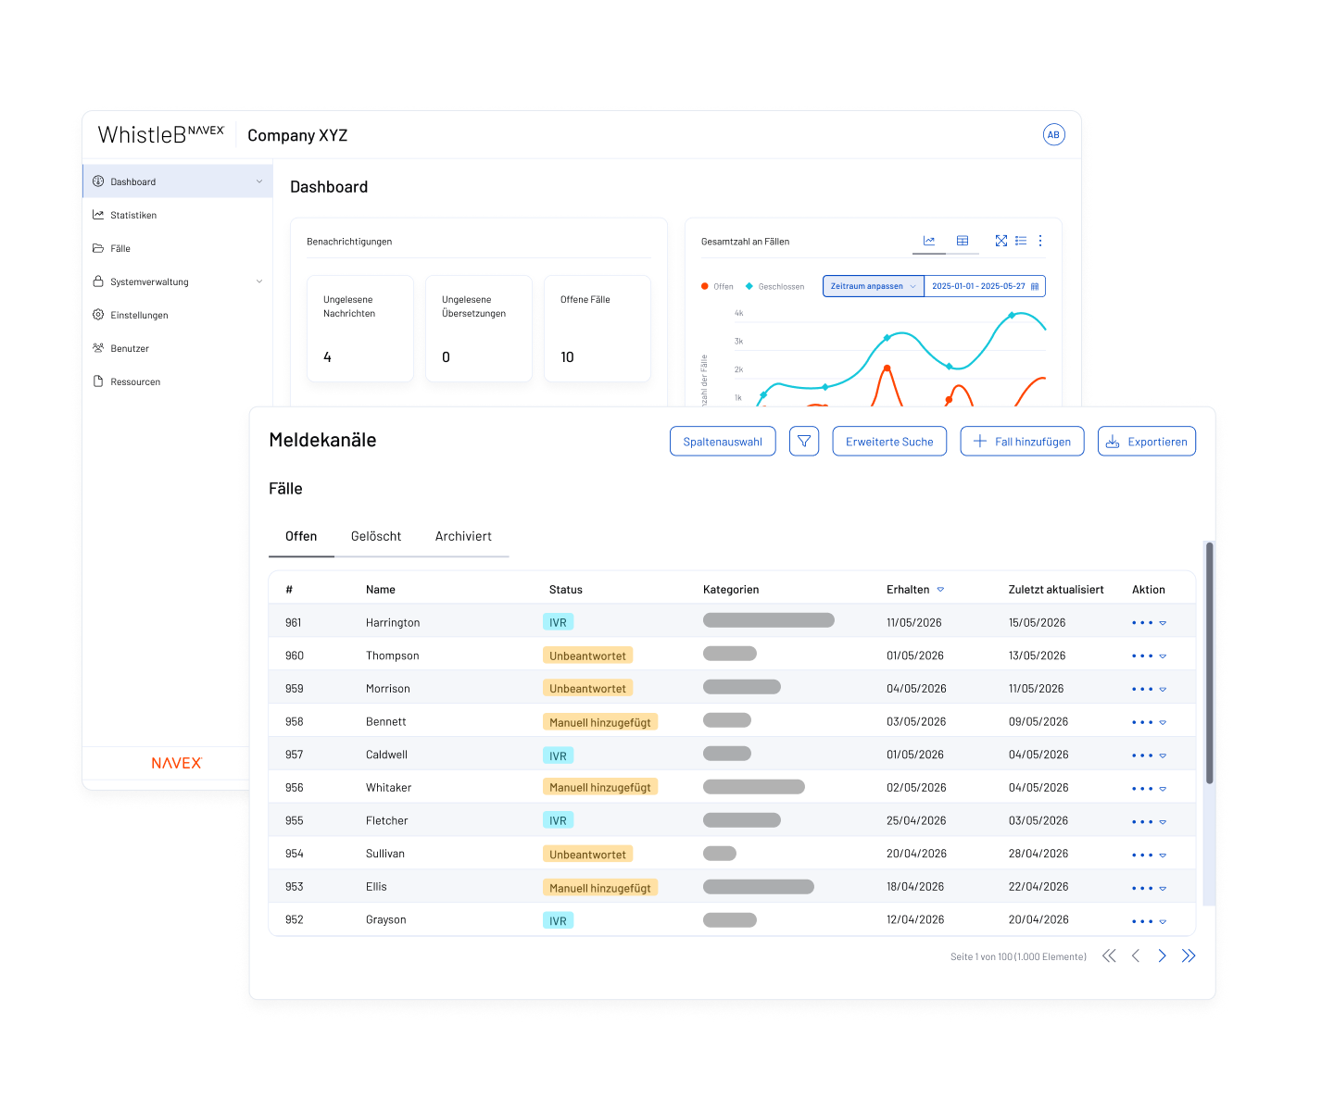Viewport: 1334px width, 1111px height.
Task: Open actions dots for case 952 Grayson
Action: pos(1142,921)
